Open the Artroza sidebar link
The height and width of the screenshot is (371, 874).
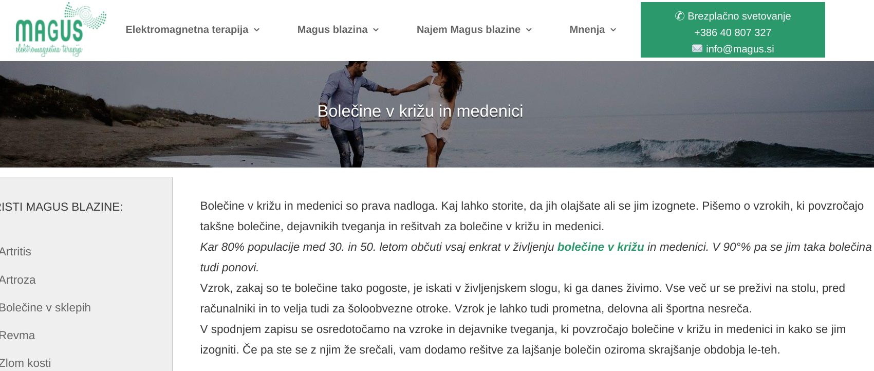[x=17, y=280]
